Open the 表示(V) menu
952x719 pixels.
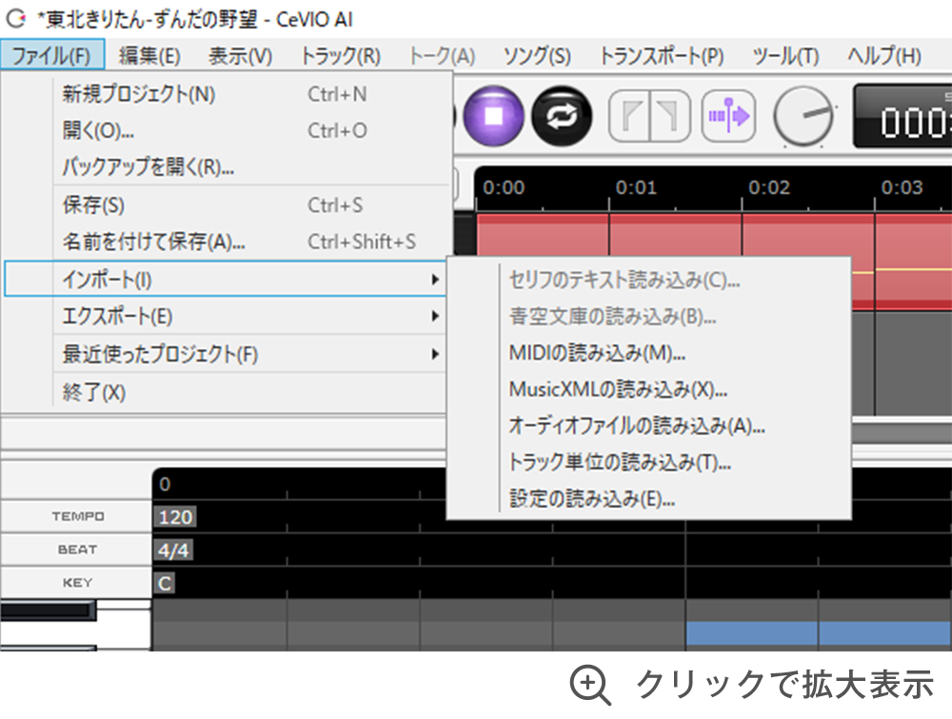click(241, 56)
